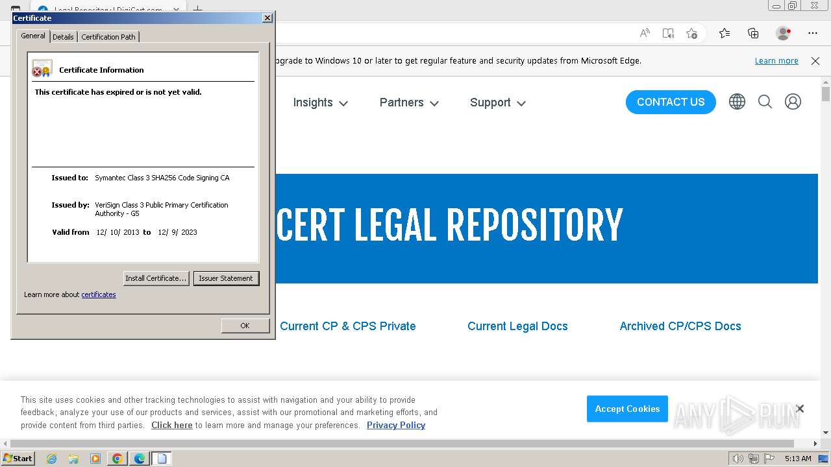The width and height of the screenshot is (831, 467).
Task: Open Archived CP/CPS Docs section
Action: click(x=680, y=326)
